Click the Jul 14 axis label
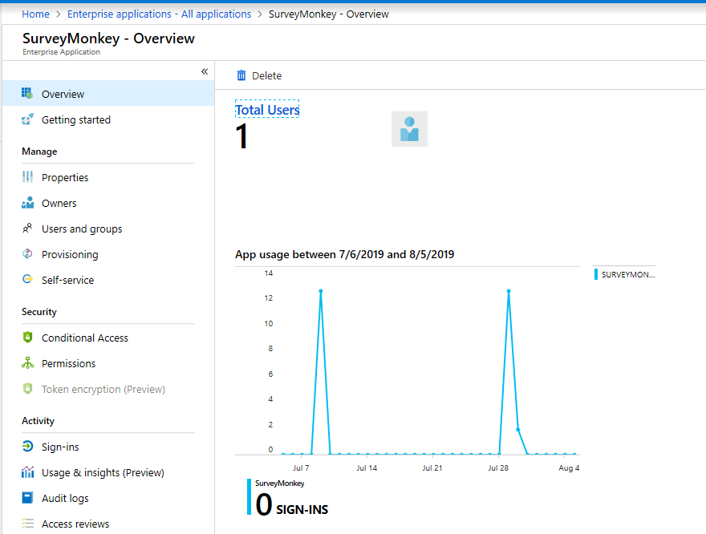Viewport: 706px width, 534px height. (x=367, y=468)
